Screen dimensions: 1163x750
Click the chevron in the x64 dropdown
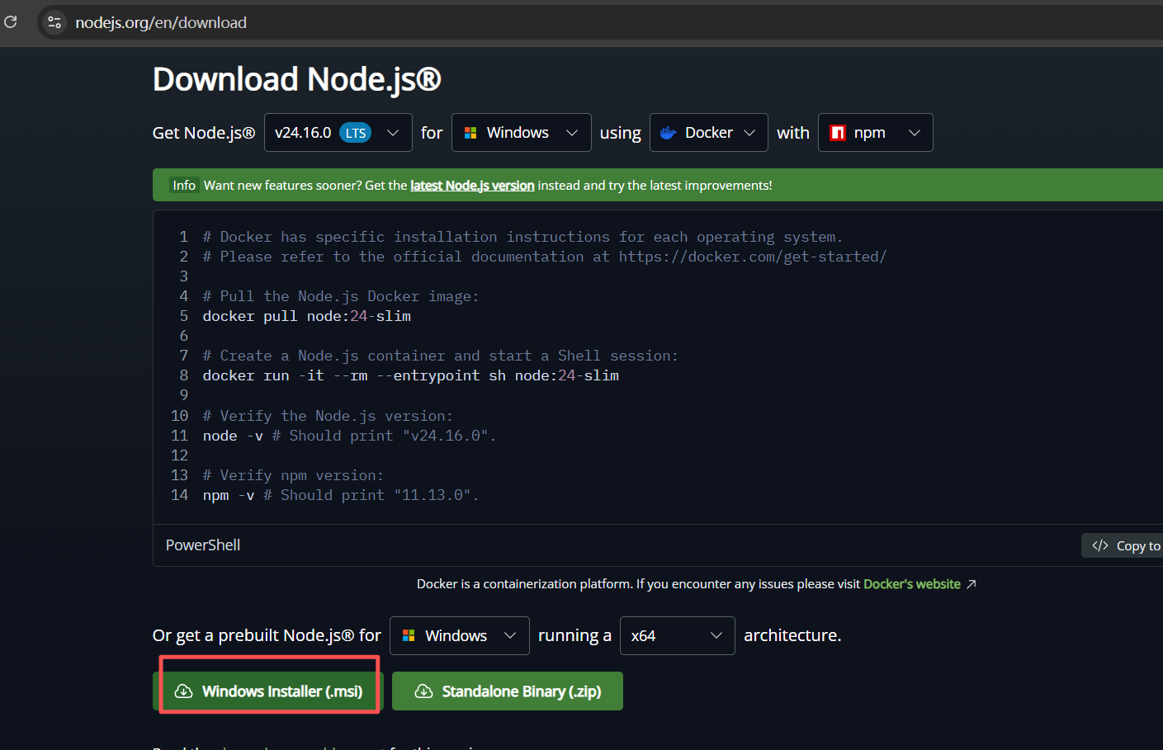716,635
